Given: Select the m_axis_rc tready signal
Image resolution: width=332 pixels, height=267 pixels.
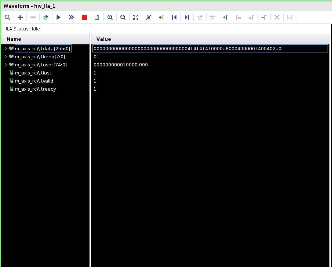Looking at the screenshot, I should pos(35,89).
